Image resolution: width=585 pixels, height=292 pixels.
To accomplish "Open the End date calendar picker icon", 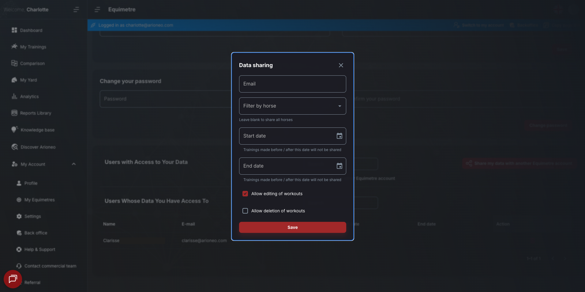I will [x=339, y=166].
